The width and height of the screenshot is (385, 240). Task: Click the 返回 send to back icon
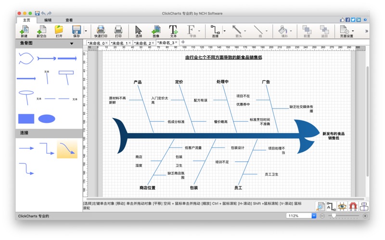(x=324, y=31)
